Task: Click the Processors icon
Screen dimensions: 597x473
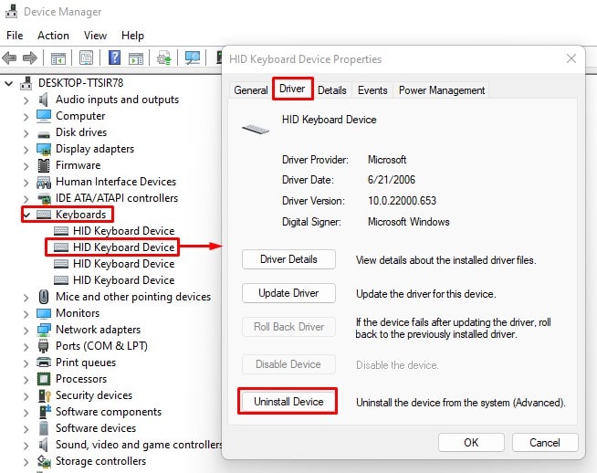Action: click(44, 379)
